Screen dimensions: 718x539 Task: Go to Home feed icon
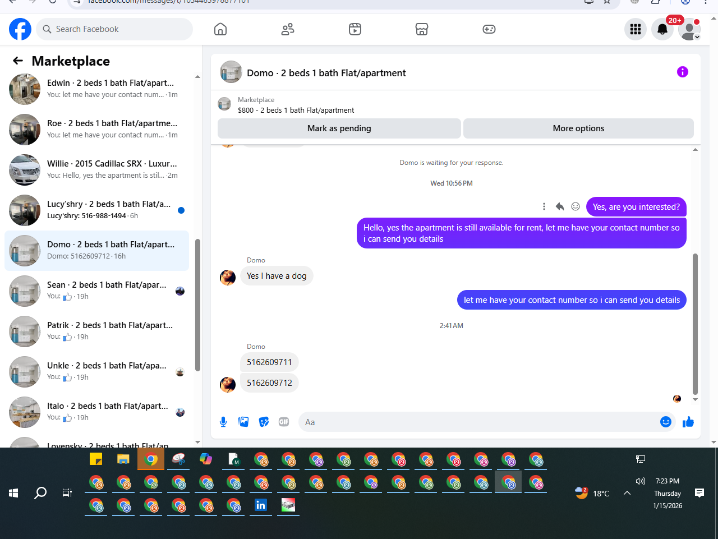pyautogui.click(x=220, y=29)
